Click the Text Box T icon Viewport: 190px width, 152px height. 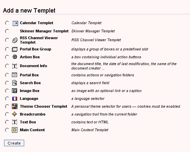pyautogui.click(x=15, y=122)
